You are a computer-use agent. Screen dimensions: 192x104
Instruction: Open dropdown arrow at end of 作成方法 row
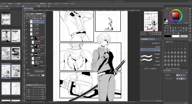186,75
